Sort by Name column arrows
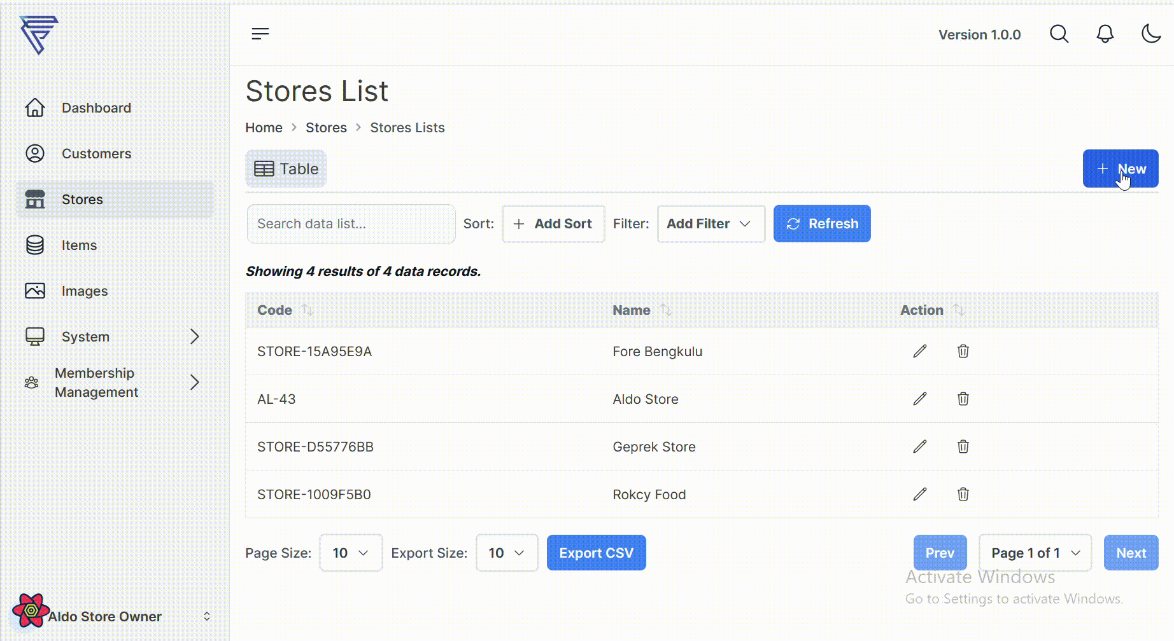Image resolution: width=1174 pixels, height=641 pixels. pyautogui.click(x=666, y=310)
